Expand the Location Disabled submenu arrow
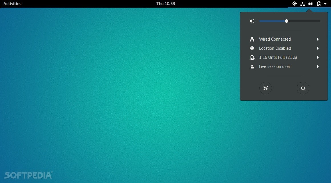331x183 pixels. (x=318, y=48)
